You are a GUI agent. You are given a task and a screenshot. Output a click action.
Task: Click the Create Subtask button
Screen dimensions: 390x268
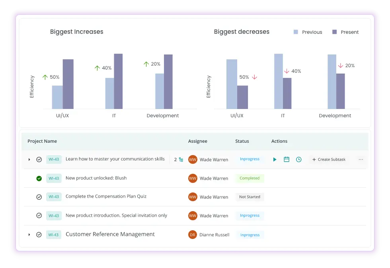(x=329, y=159)
